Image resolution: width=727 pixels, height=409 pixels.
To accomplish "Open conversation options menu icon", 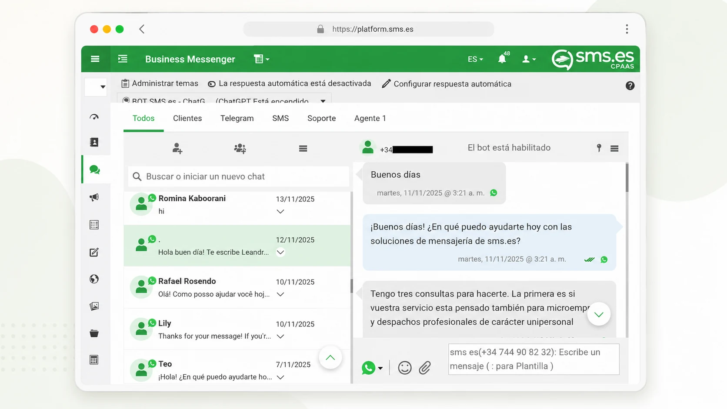I will click(x=614, y=149).
